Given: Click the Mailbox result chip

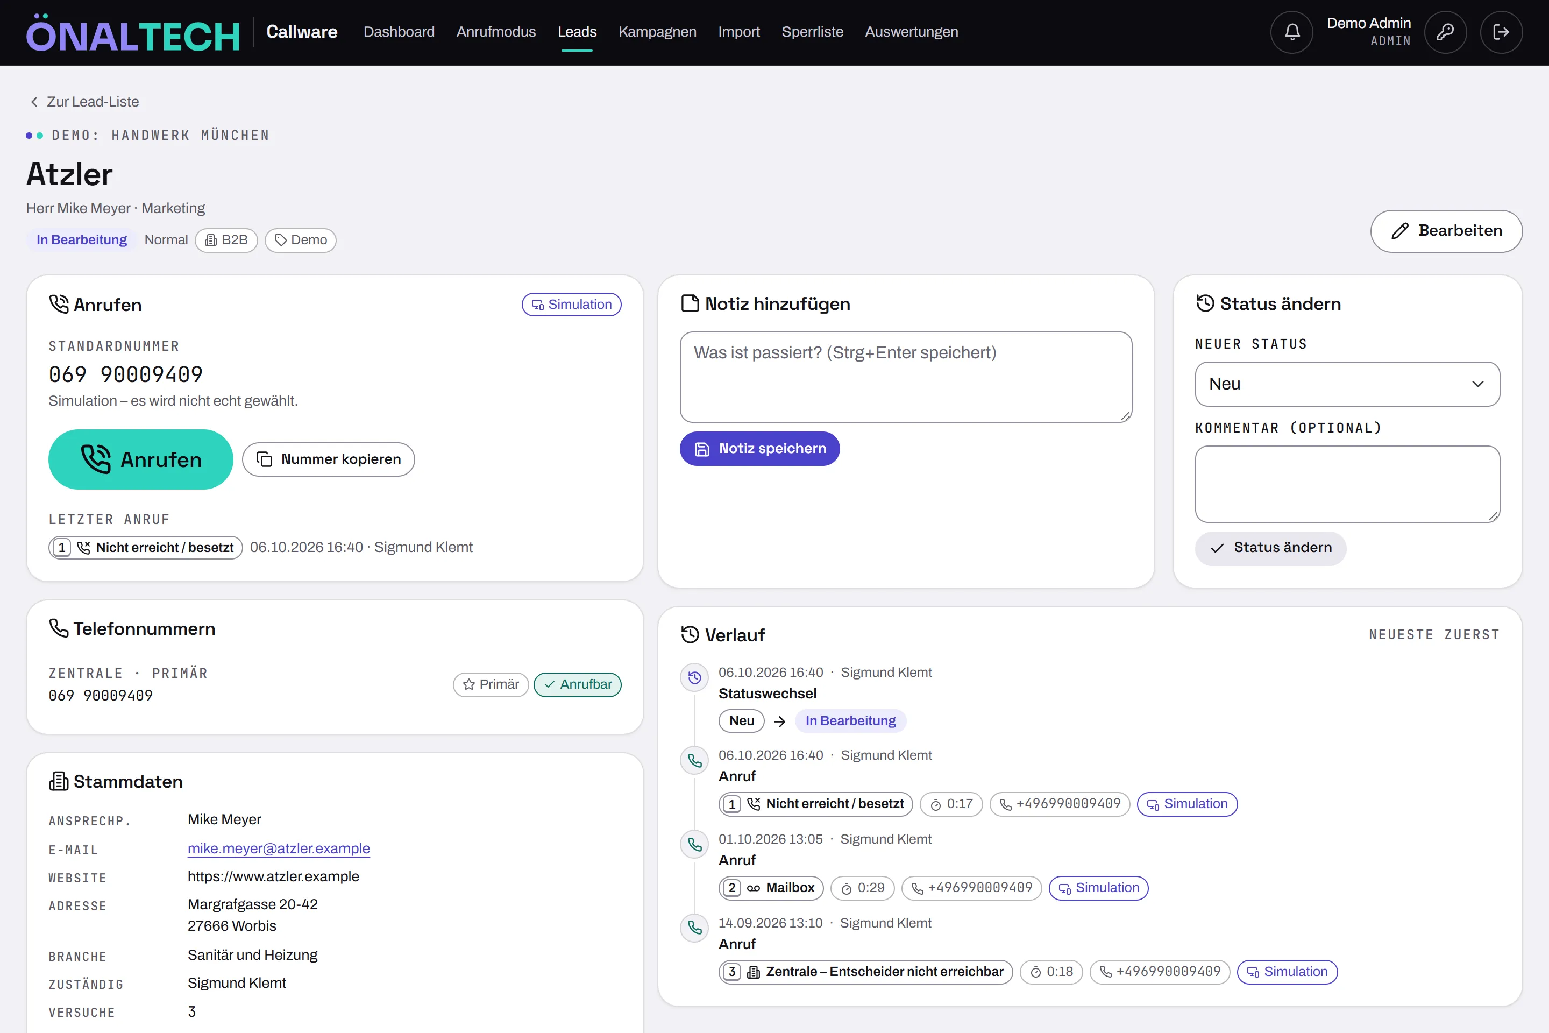Looking at the screenshot, I should pos(771,887).
